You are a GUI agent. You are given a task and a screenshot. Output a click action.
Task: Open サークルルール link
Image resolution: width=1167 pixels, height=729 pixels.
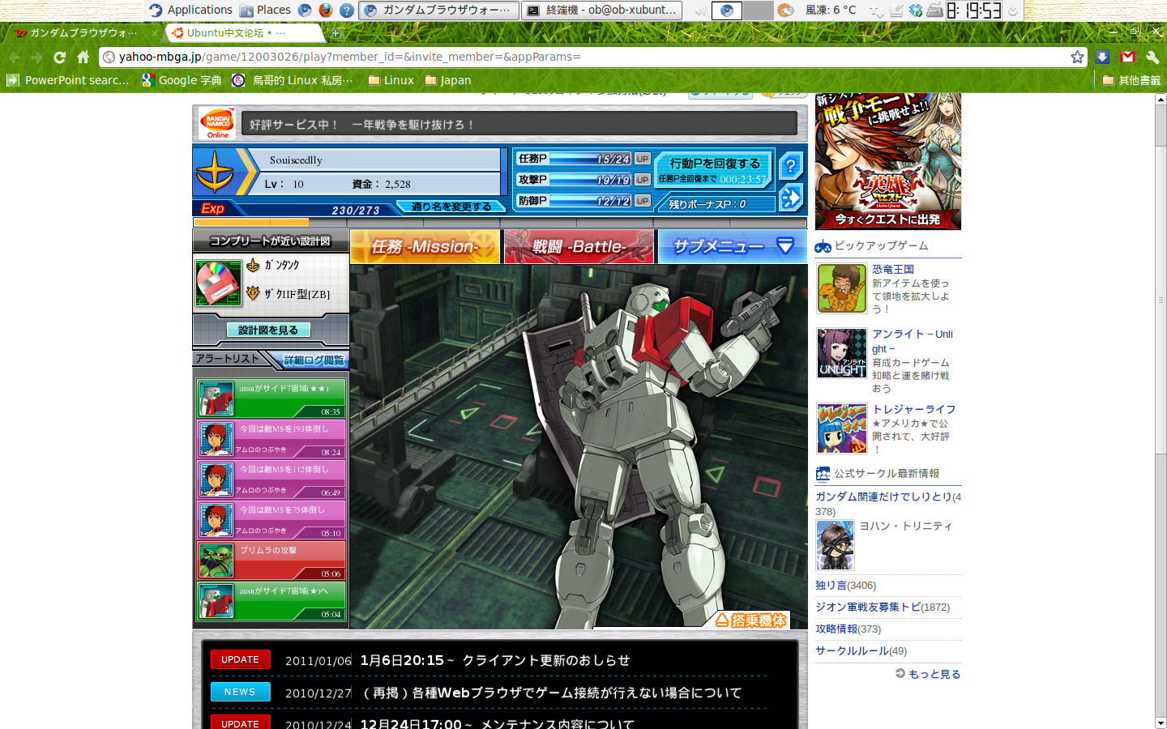click(852, 650)
